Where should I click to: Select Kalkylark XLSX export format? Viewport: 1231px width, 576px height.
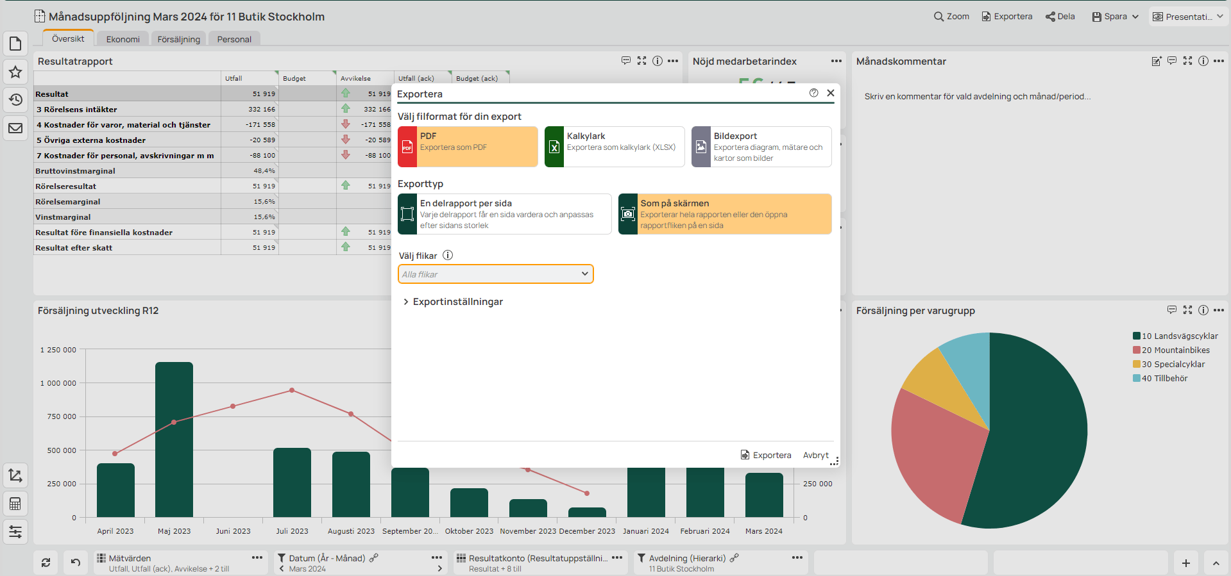coord(615,147)
